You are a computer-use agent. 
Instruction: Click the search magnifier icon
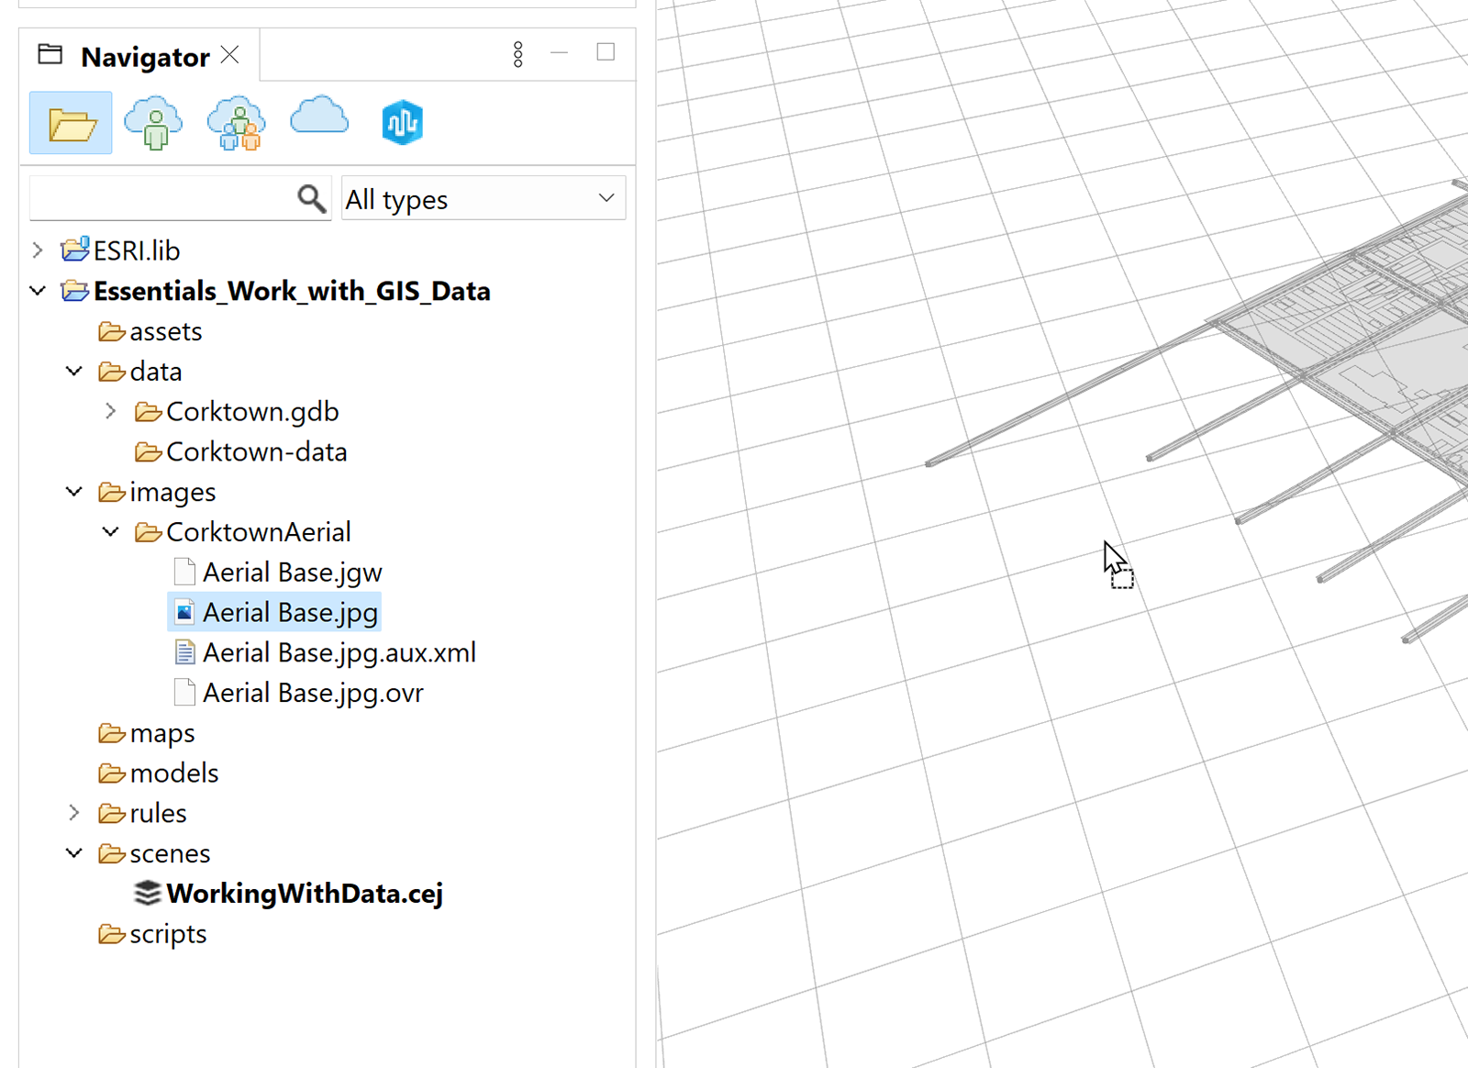pos(311,197)
